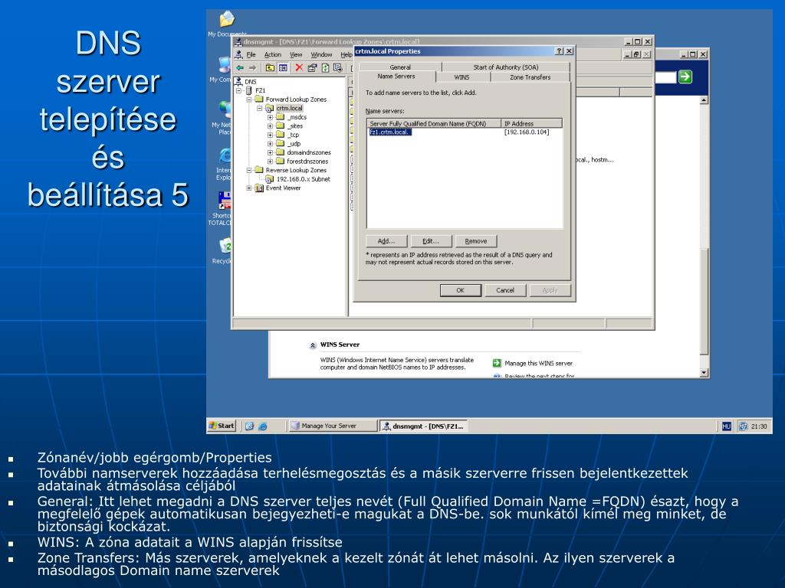Click the Add... button
Viewport: 785px width, 588px height.
(x=386, y=241)
